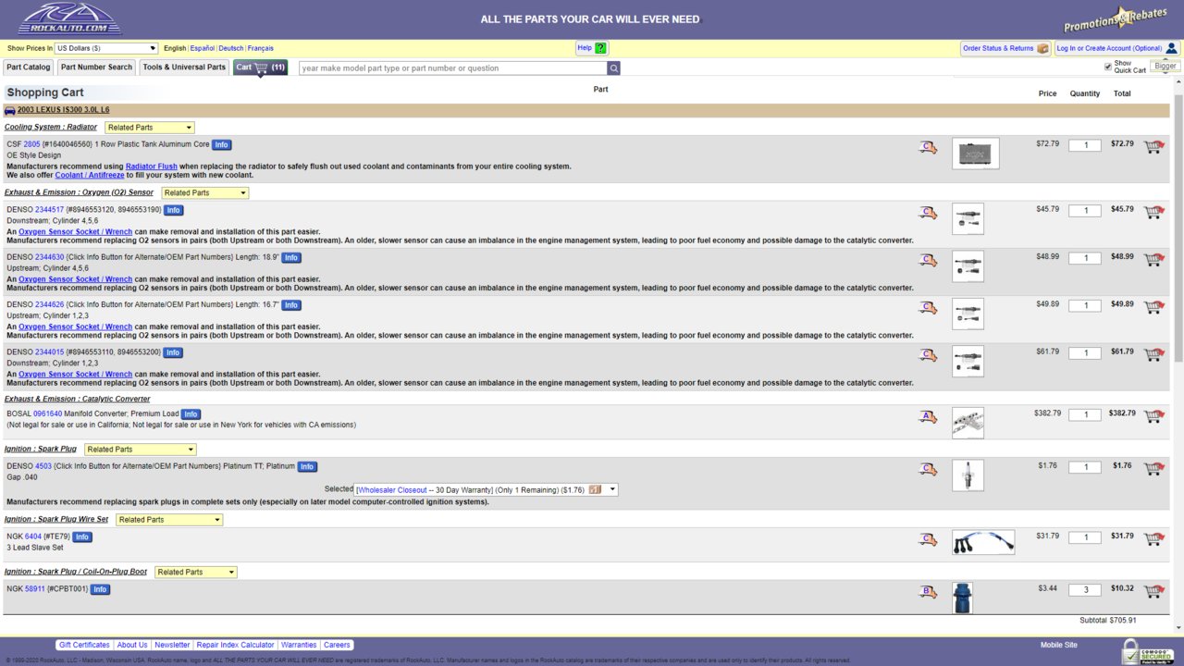Remove DENSO 4503 spark plug from cart
This screenshot has width=1184, height=666.
point(1153,468)
